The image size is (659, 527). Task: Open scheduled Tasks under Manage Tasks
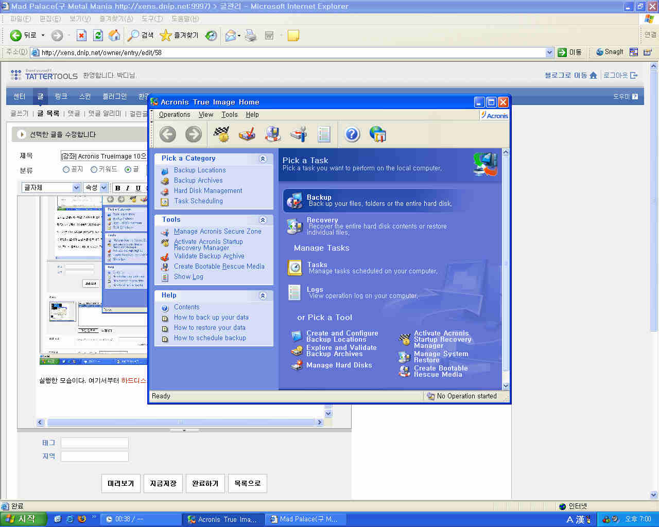click(x=317, y=265)
